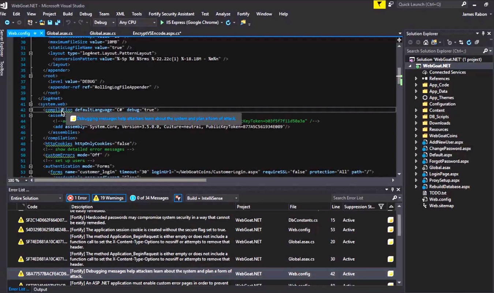Pin the Solution Explorer panel
The height and width of the screenshot is (293, 494).
pos(483,33)
